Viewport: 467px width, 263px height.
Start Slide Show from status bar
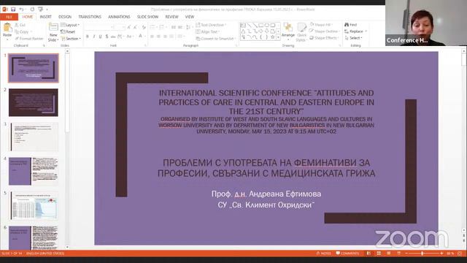pyautogui.click(x=399, y=254)
